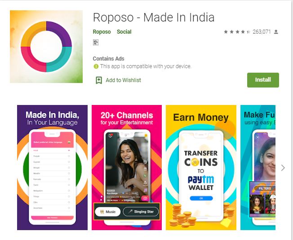Click the Roposo circular app icon

[x=46, y=47]
